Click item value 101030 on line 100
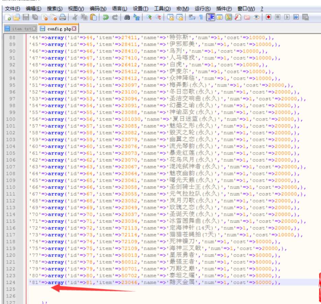 pos(131,119)
